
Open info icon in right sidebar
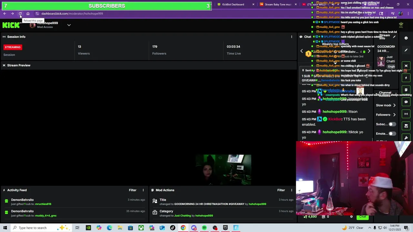click(x=406, y=38)
